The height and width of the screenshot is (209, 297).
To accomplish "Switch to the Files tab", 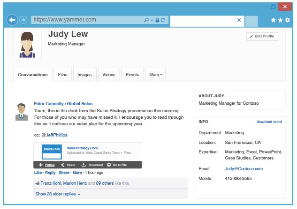I will pos(62,75).
